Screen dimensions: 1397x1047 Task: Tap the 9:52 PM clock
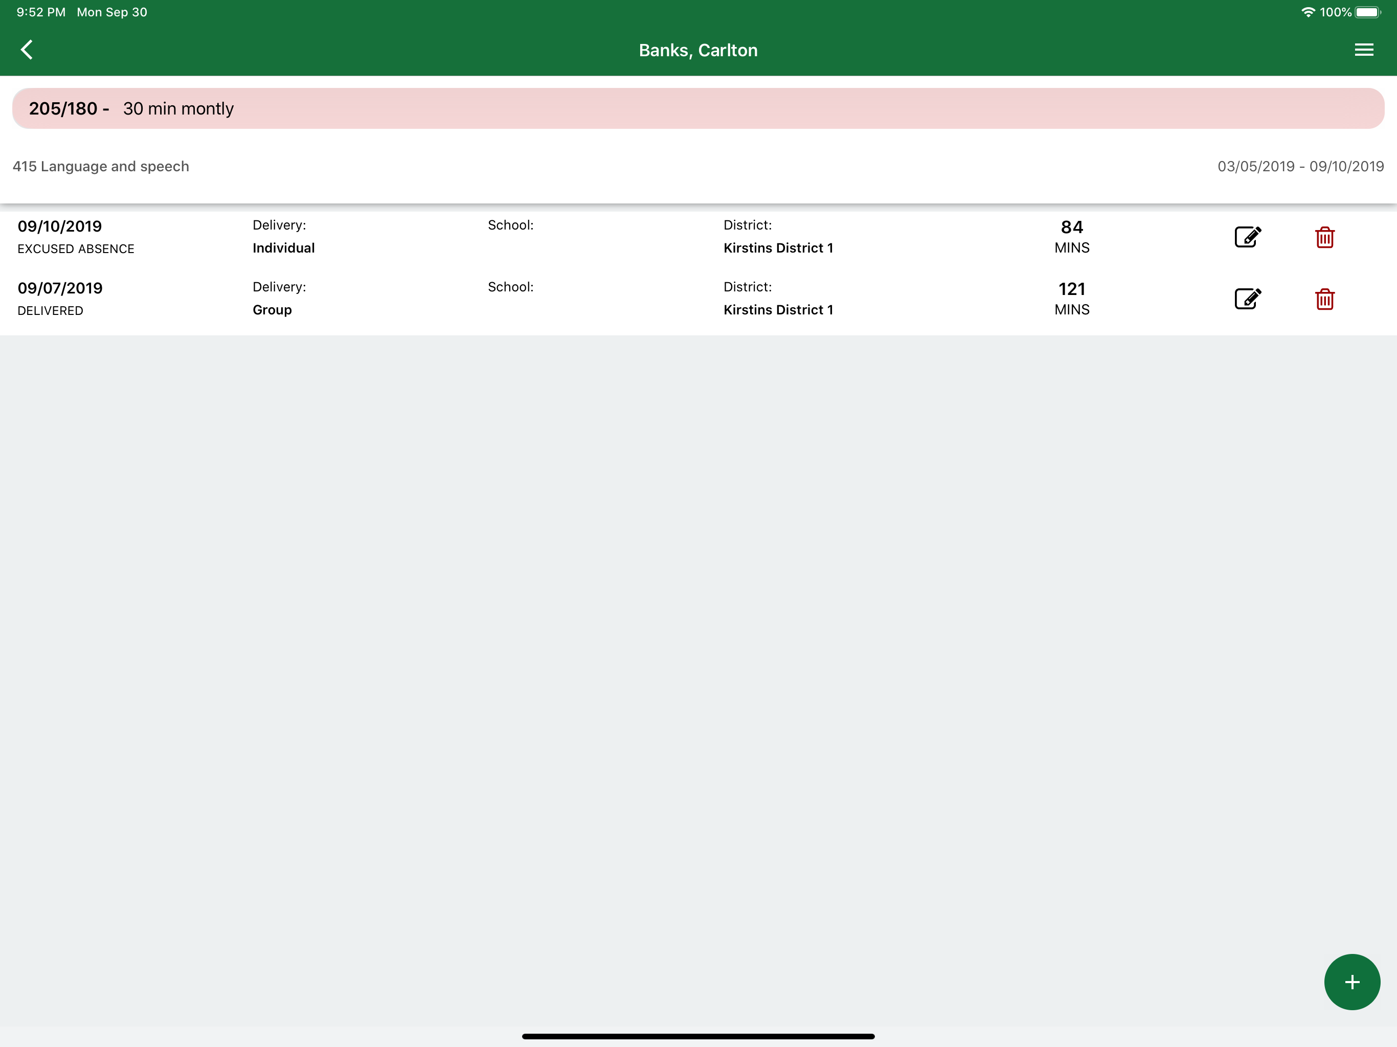coord(41,12)
